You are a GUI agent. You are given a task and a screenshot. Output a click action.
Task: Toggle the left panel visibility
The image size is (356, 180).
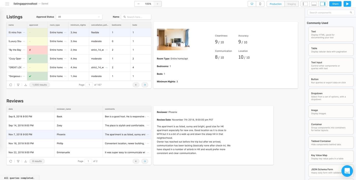tap(305, 4)
